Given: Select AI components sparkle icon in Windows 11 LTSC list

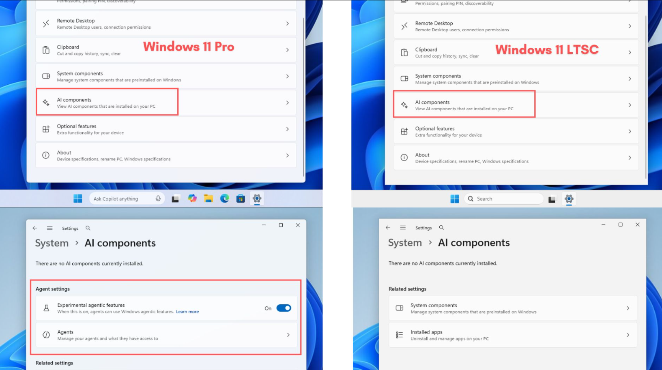Looking at the screenshot, I should point(404,105).
